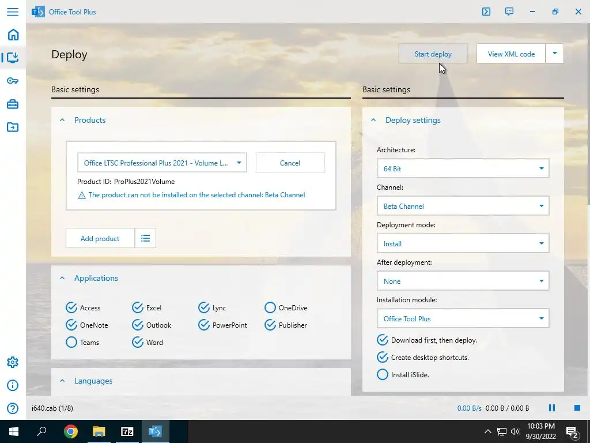Open the After deployment dropdown
This screenshot has width=590, height=443.
click(463, 281)
